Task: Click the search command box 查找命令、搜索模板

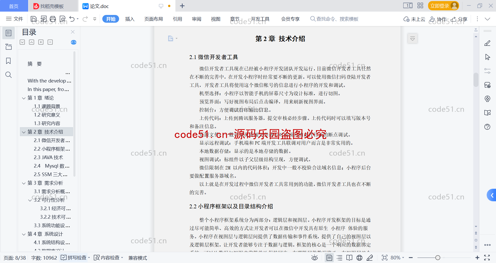Action: [x=334, y=19]
